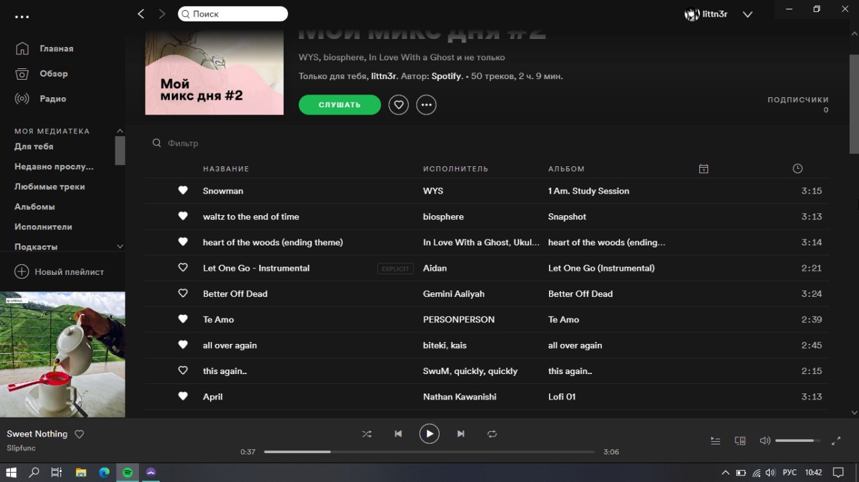This screenshot has width=859, height=482.
Task: Unlike waltz to the end of time
Action: click(183, 216)
